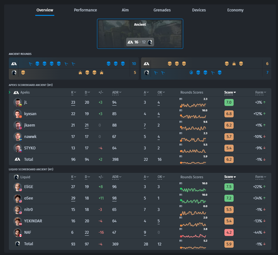
Task: Open player profile link for jL
Action: tap(26, 102)
